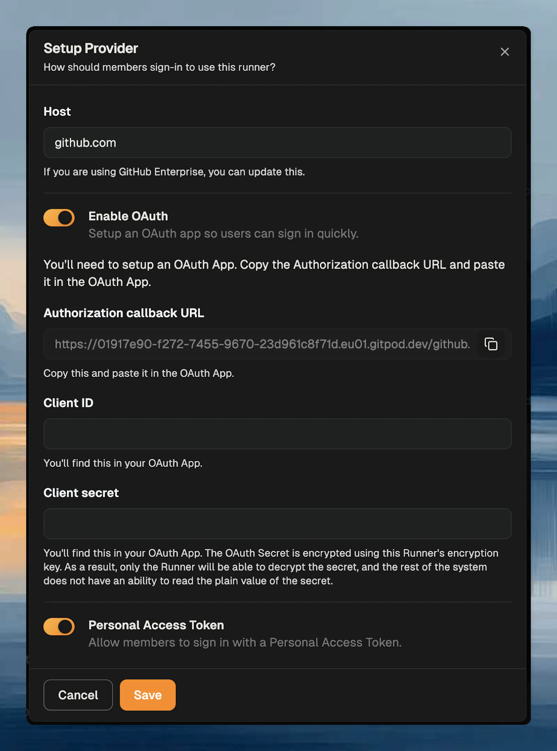Click 'How should members sign-in' subtitle
This screenshot has height=751, width=557.
pos(159,67)
